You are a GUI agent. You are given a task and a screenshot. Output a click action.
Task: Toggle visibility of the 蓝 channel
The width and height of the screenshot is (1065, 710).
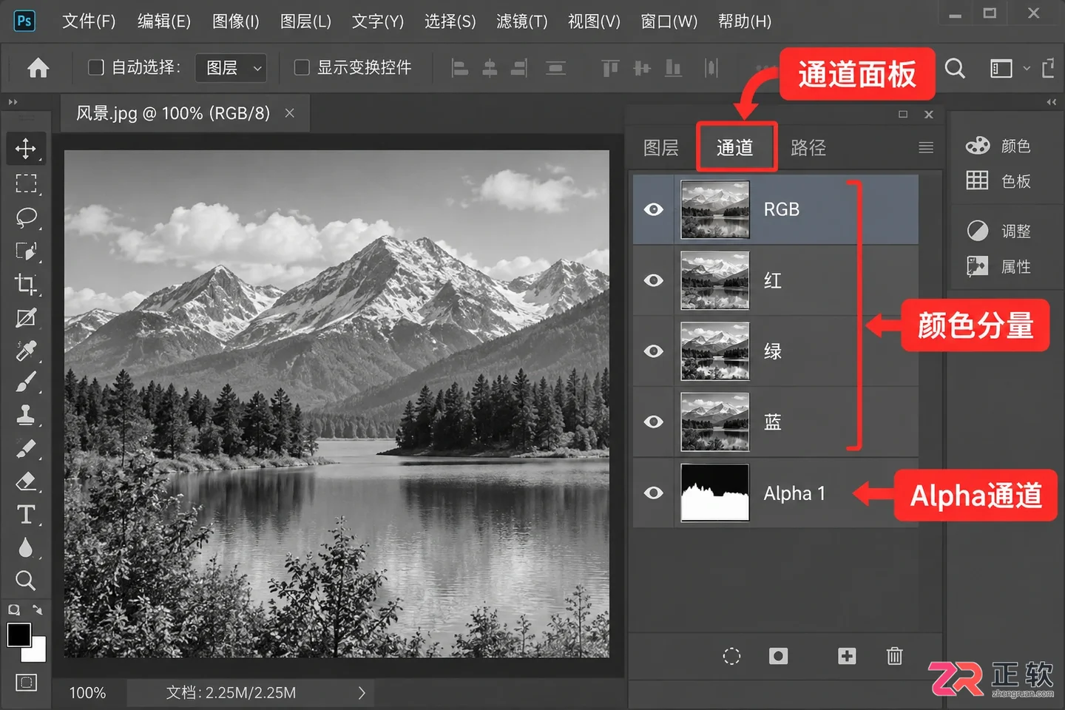click(654, 422)
